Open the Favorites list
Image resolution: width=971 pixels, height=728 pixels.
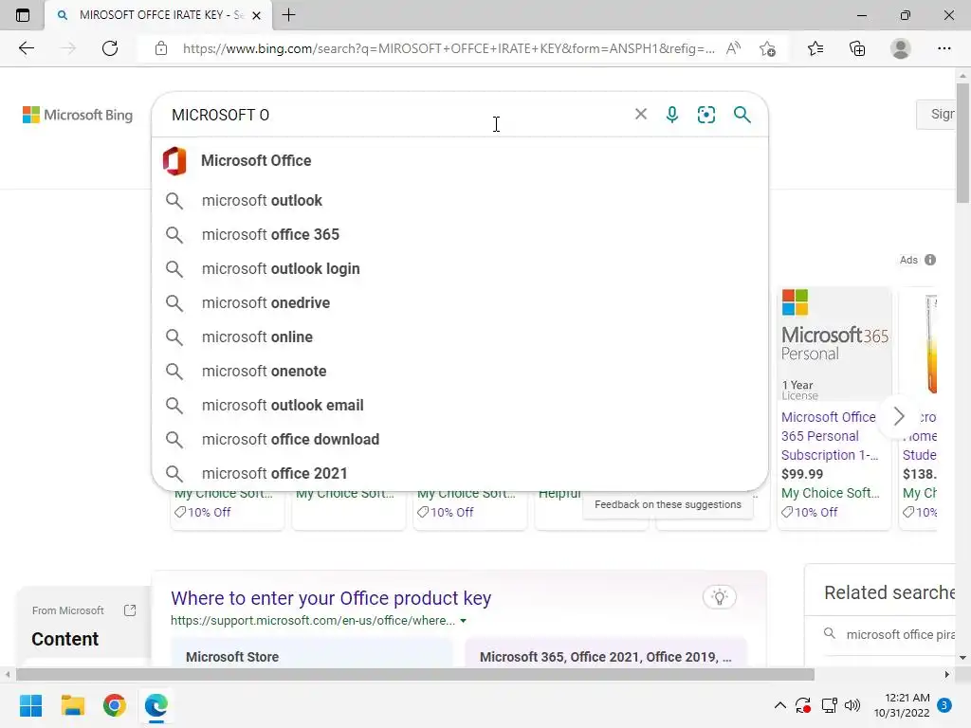(815, 48)
